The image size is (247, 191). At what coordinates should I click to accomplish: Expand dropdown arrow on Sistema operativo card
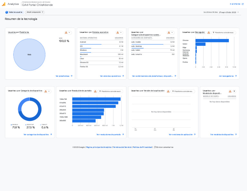pos(121,33)
